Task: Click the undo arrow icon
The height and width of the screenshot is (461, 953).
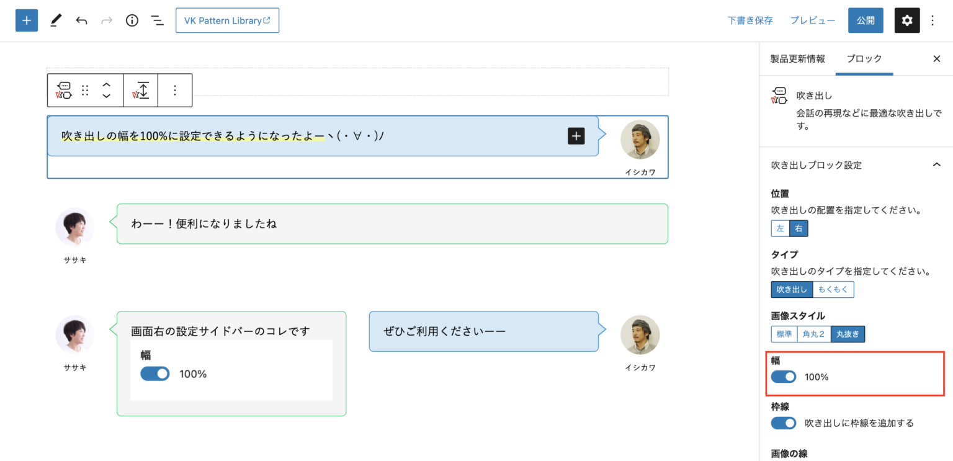Action: pyautogui.click(x=81, y=20)
